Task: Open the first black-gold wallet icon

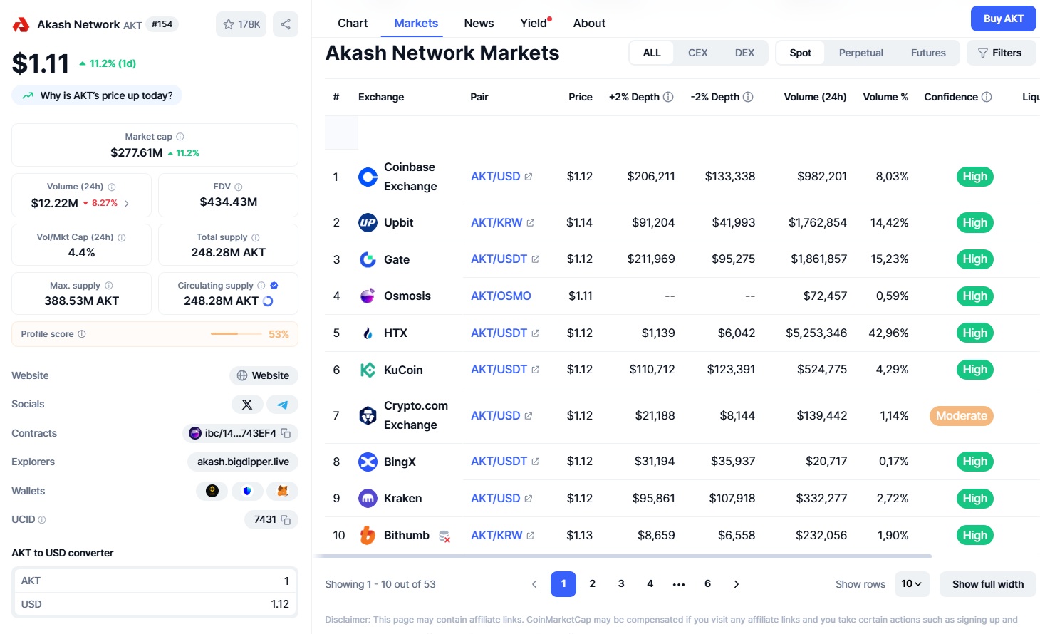Action: click(x=212, y=491)
